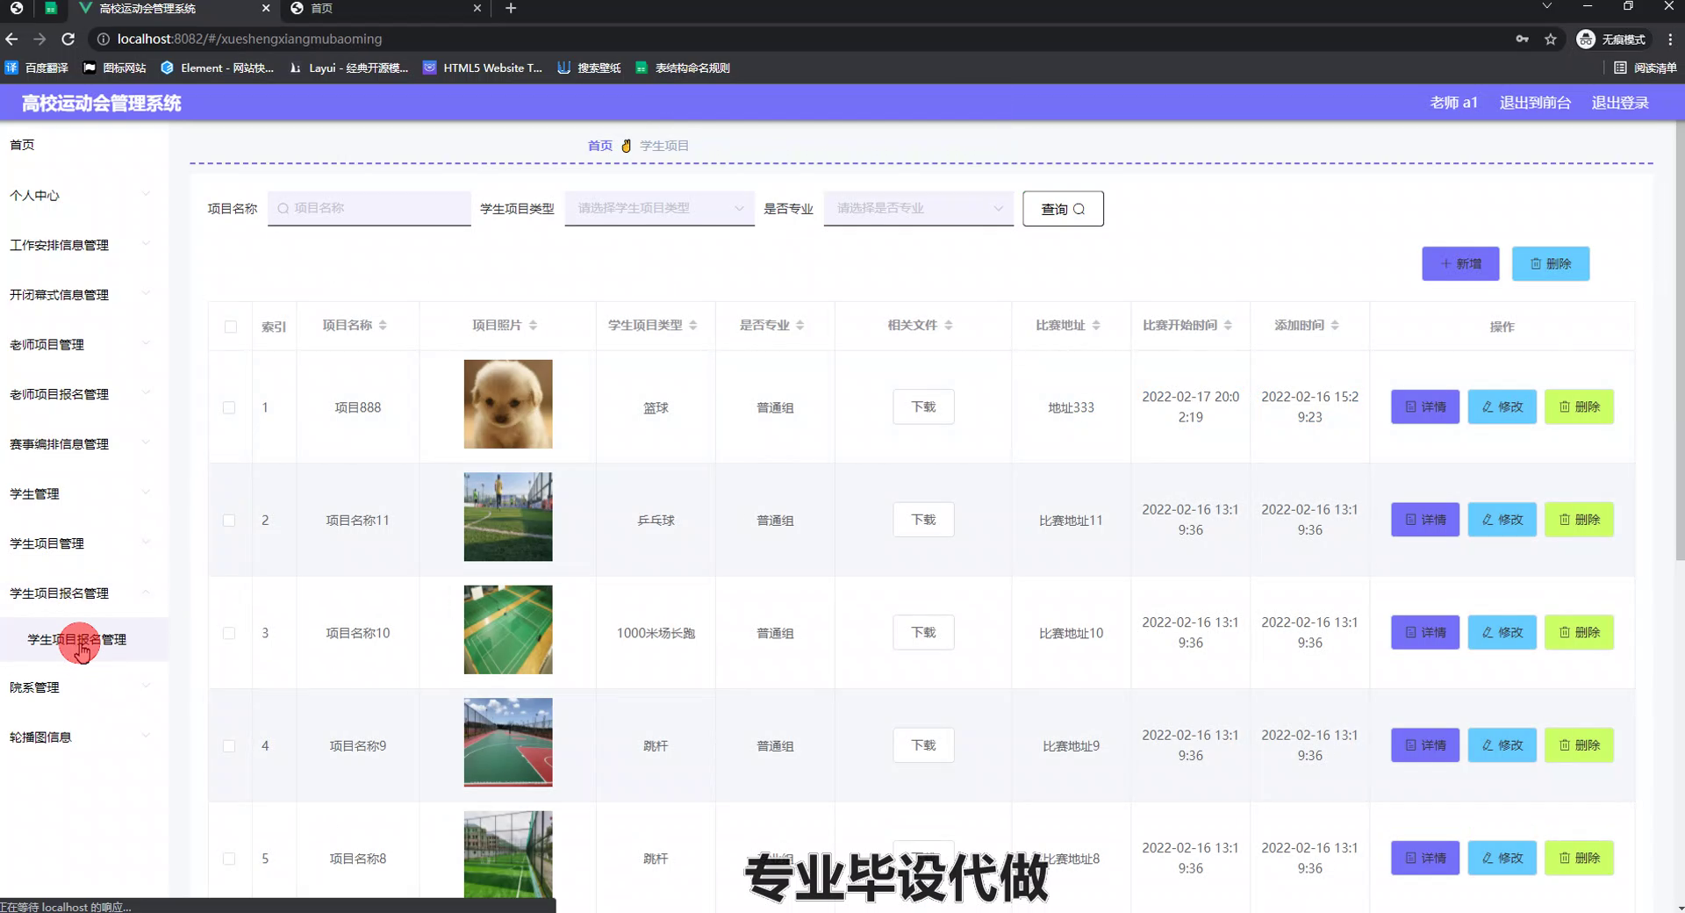Open the tab search chevron in the title bar
Screen dimensions: 1685x913
1546,6
